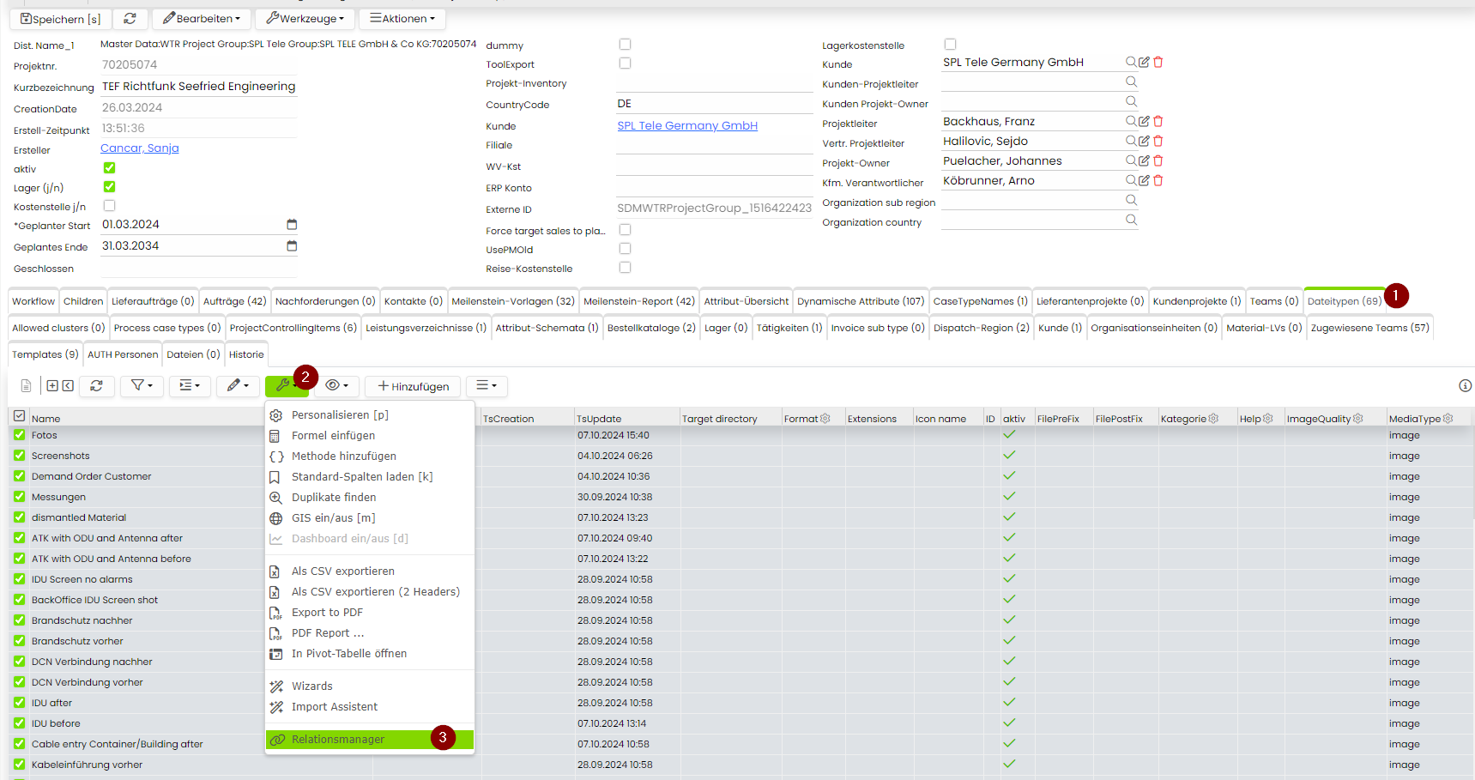Click the gear icon beside MediaType column

[1448, 419]
